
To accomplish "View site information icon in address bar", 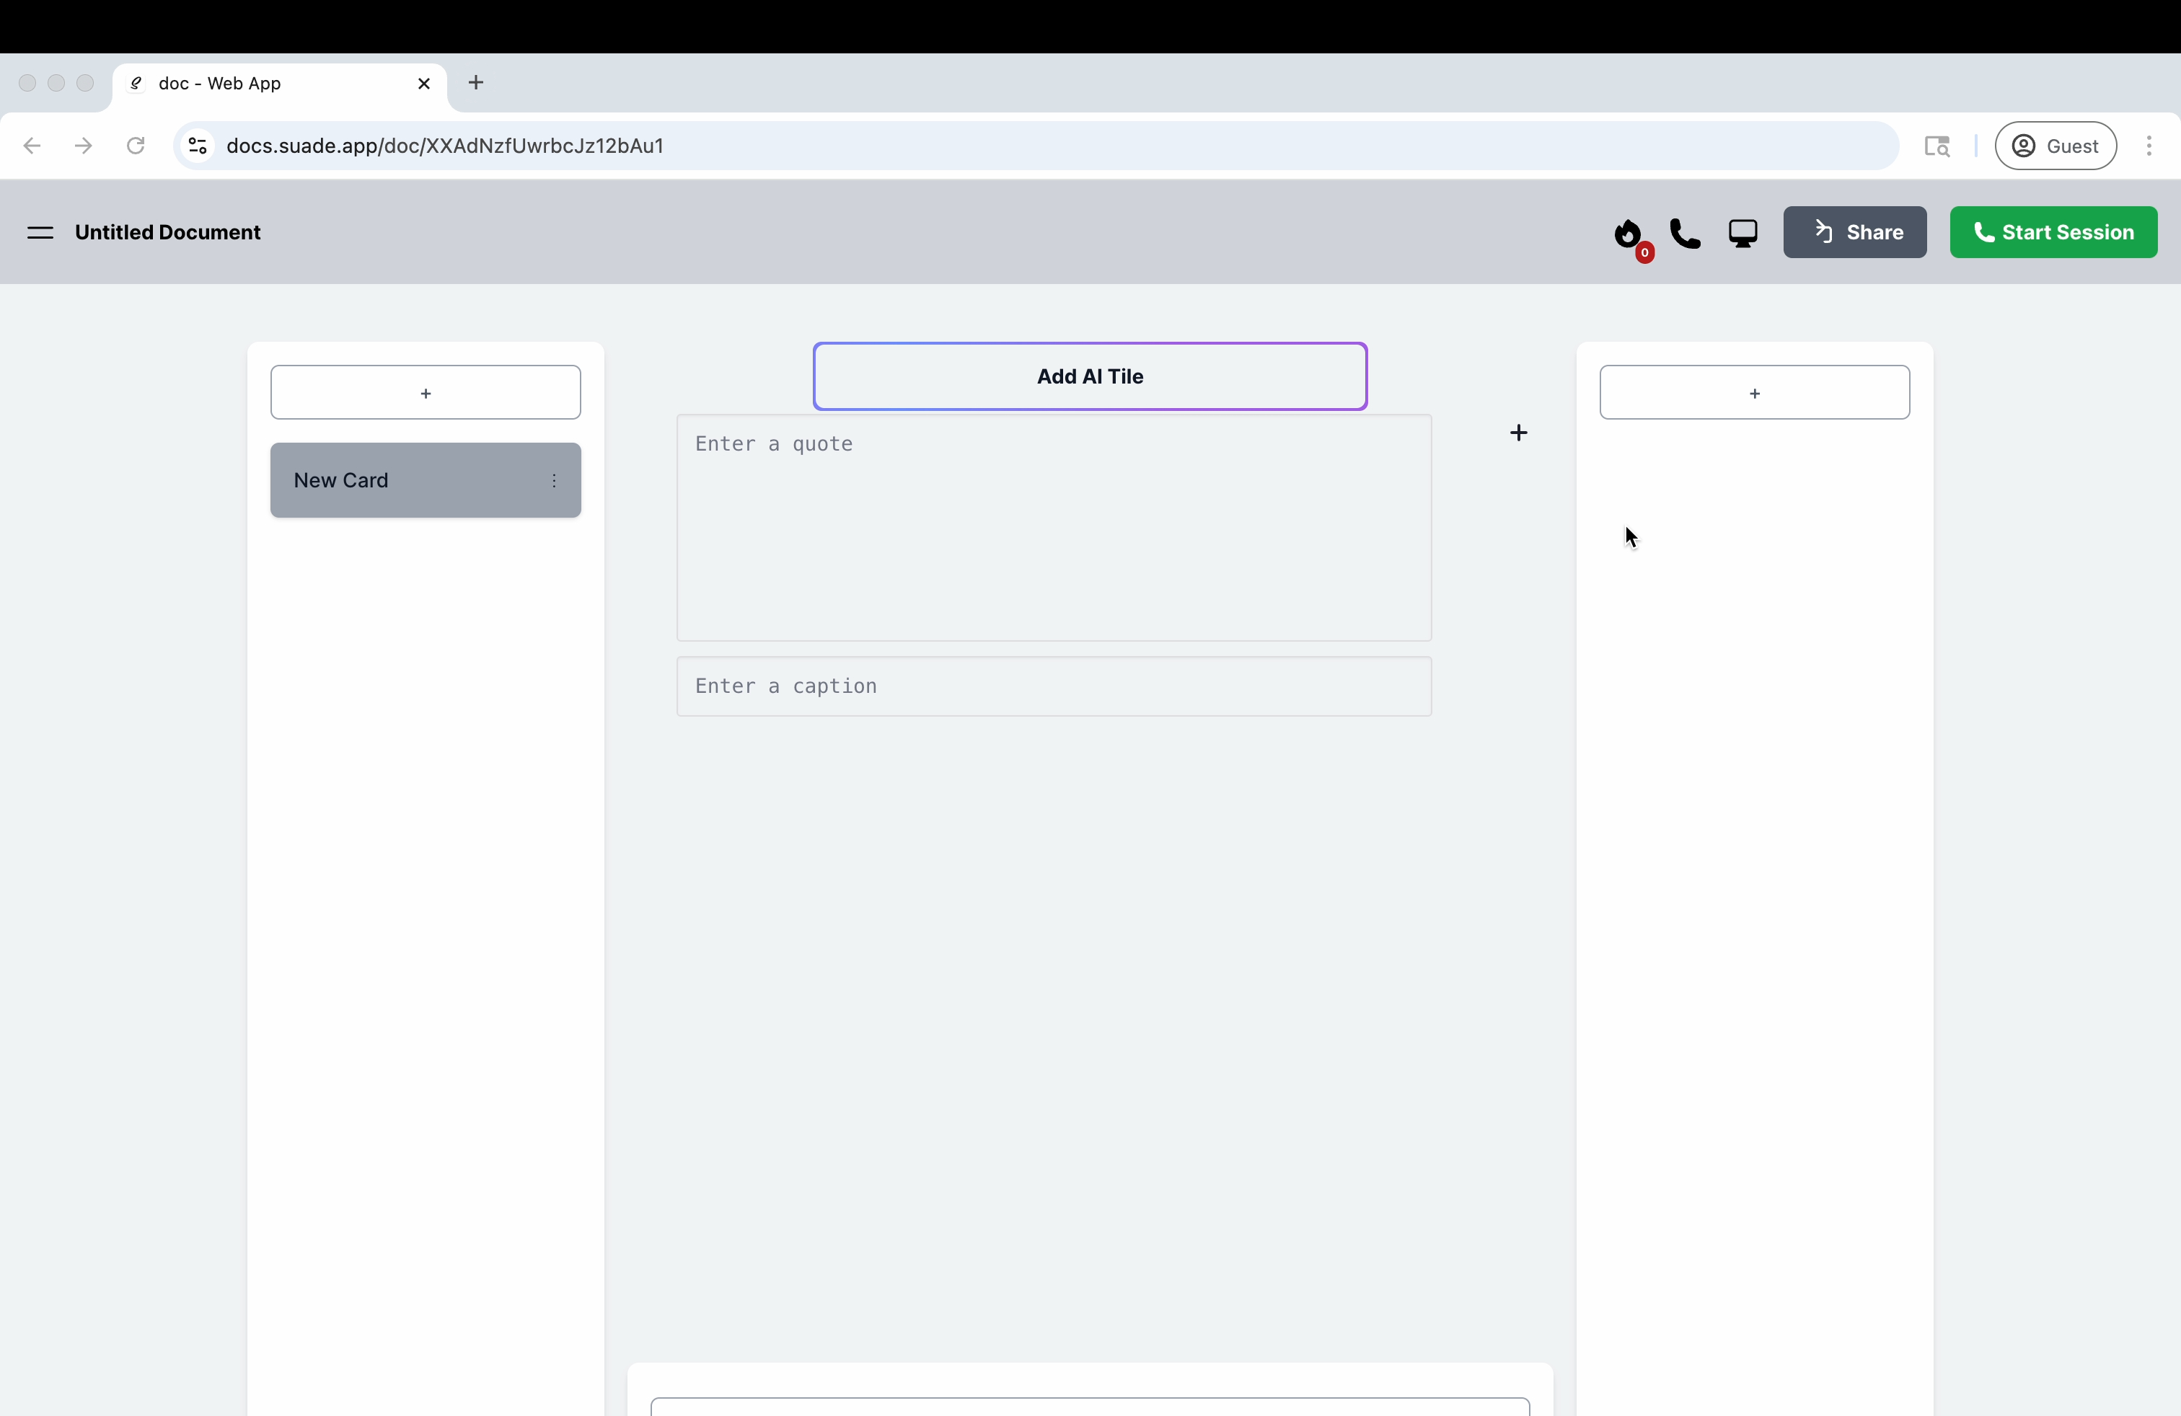I will [197, 146].
